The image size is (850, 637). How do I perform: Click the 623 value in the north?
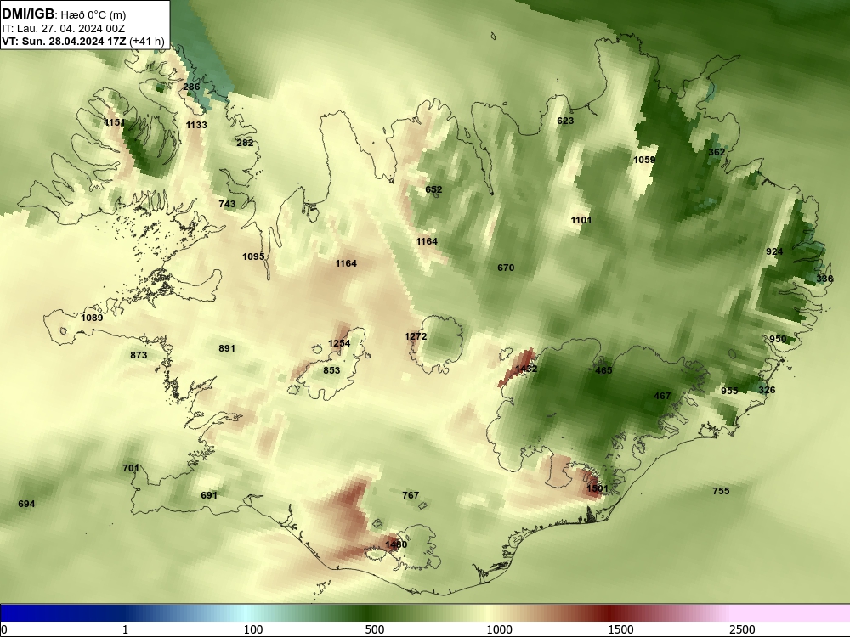tap(565, 121)
